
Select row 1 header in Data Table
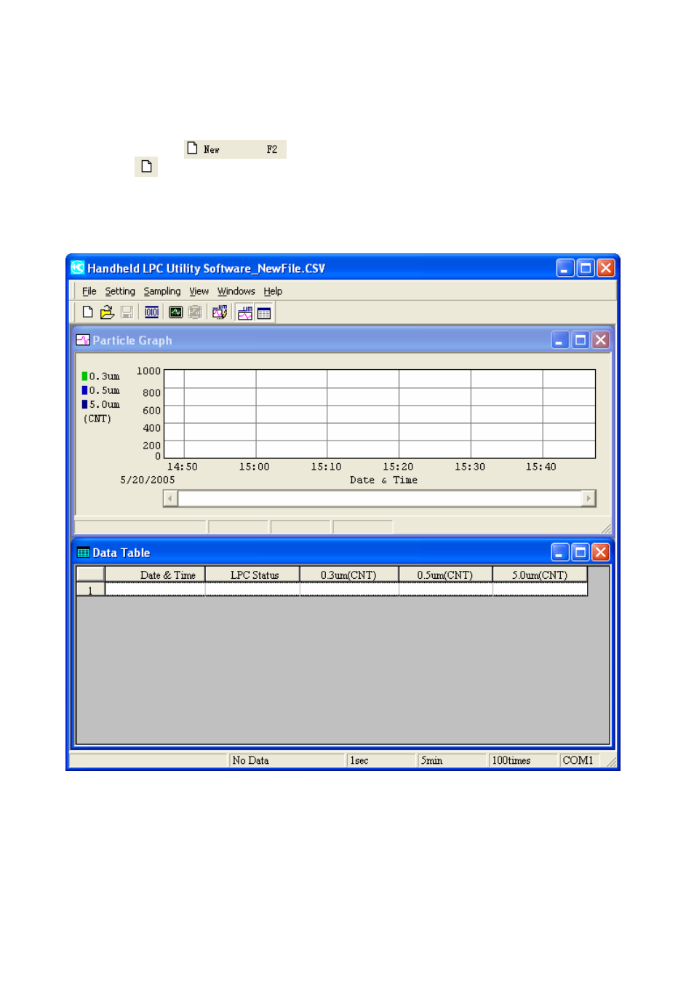(90, 591)
